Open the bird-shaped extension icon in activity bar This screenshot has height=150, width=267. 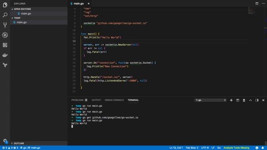[x=5, y=65]
